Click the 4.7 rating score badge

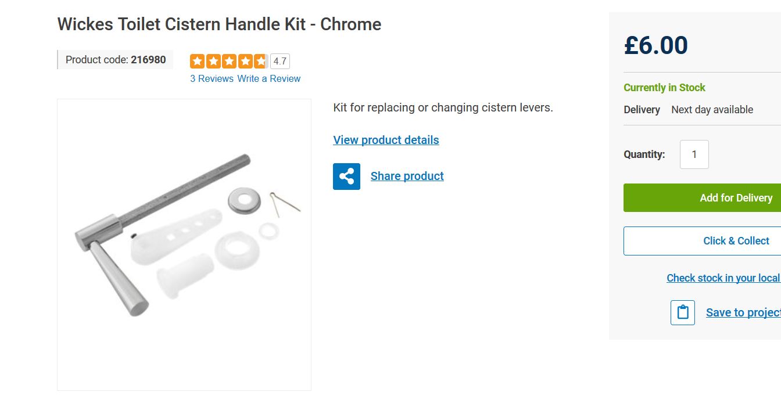click(x=280, y=61)
